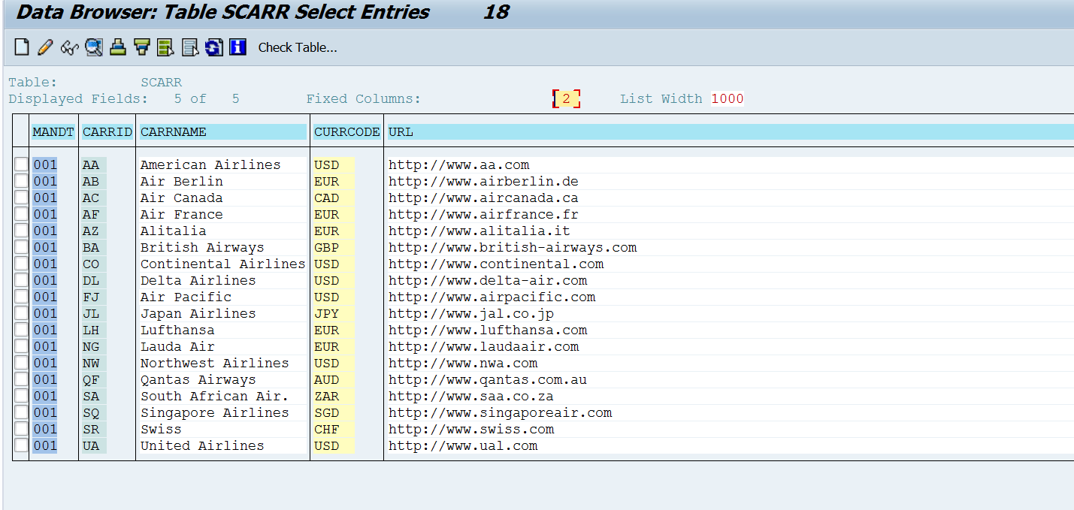This screenshot has width=1074, height=510.
Task: Mark the Continental Airlines row checkbox
Action: [x=21, y=264]
